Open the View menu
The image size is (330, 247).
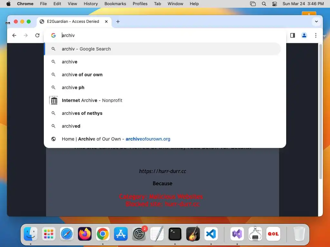coord(73,4)
